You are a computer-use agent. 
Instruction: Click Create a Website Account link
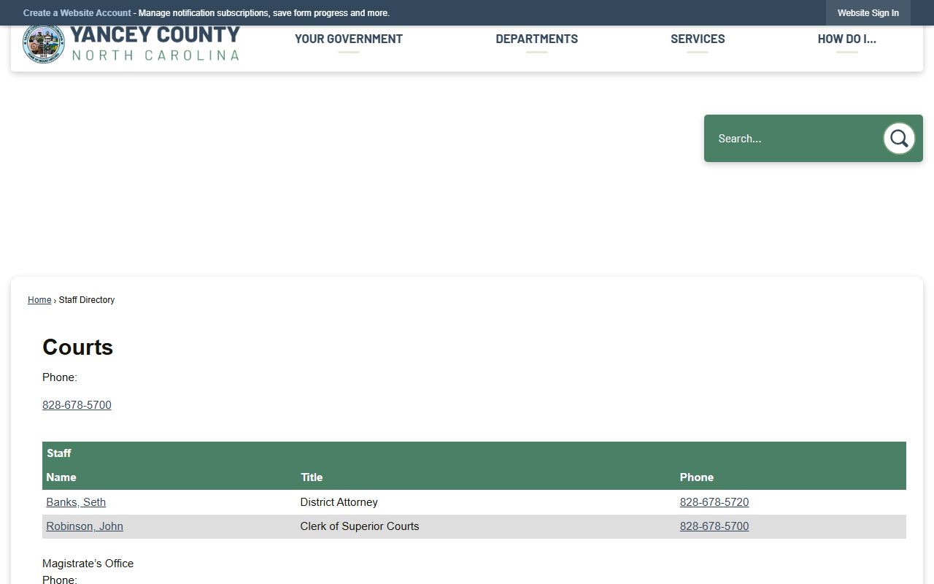point(77,13)
